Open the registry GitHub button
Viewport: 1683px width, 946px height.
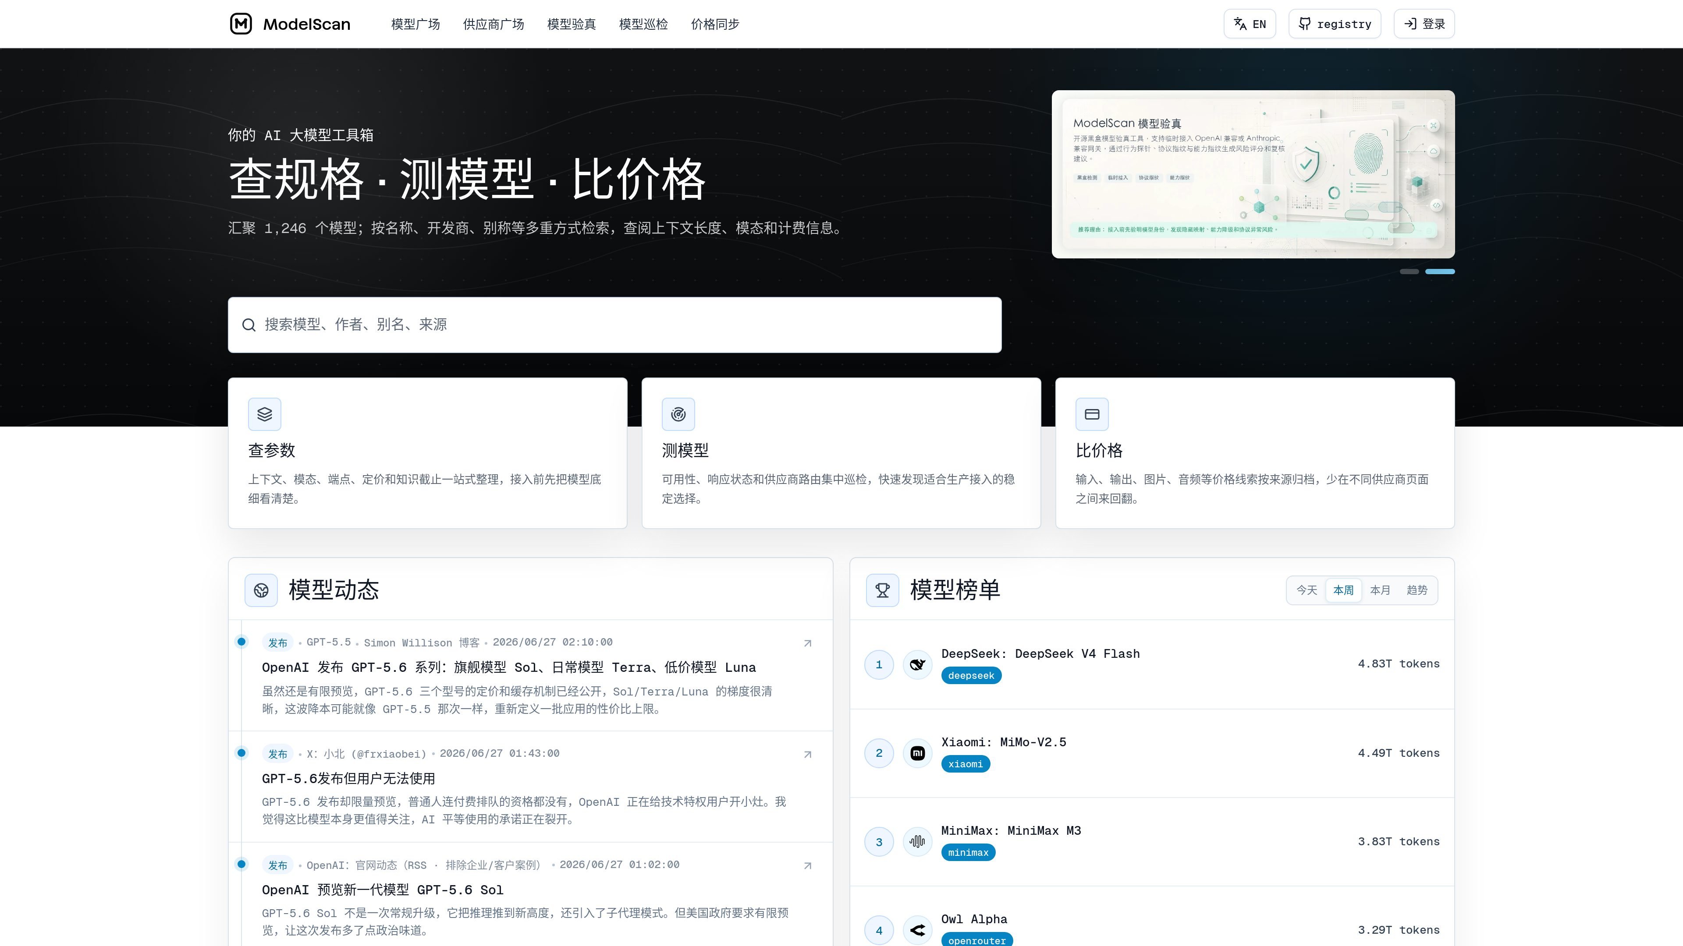[x=1335, y=24]
